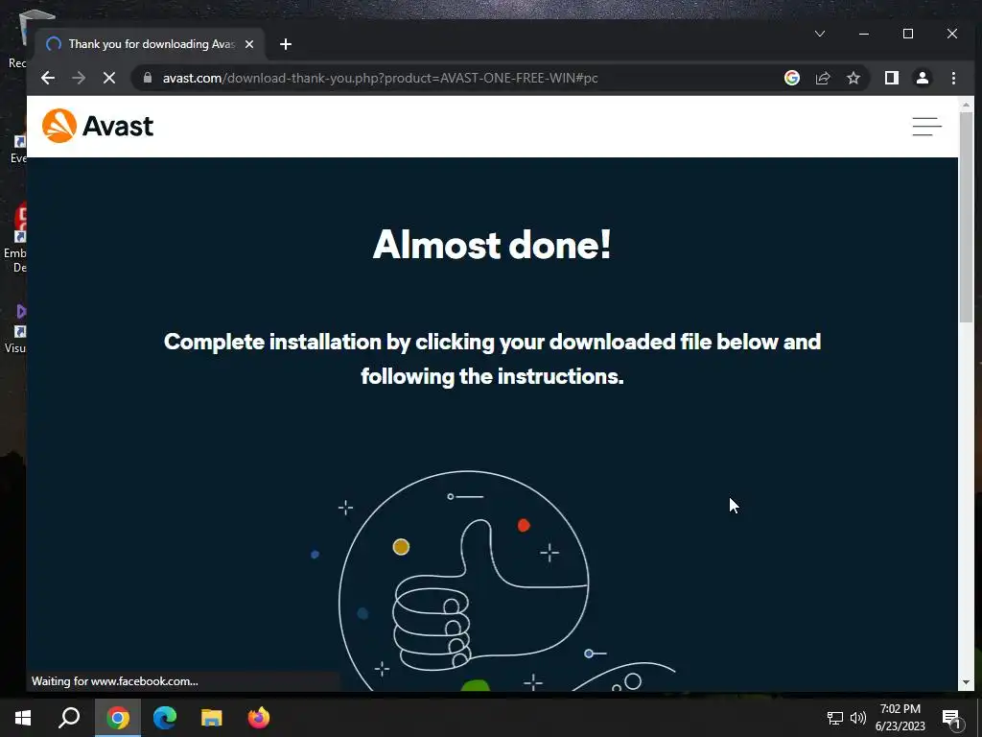Open the Google icon in address bar
This screenshot has height=737, width=982.
791,78
